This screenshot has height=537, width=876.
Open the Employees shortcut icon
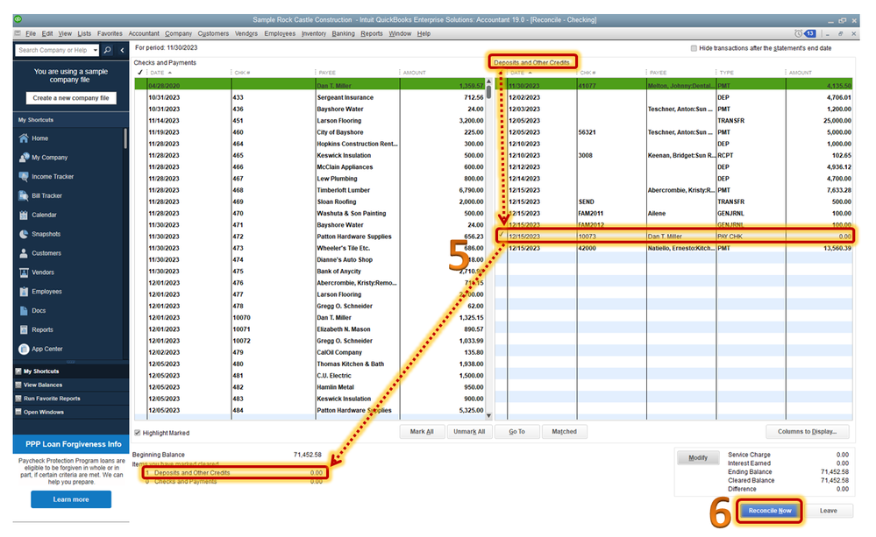pos(24,292)
